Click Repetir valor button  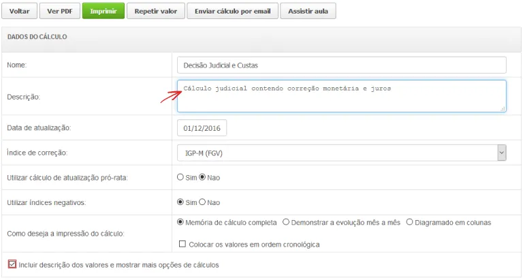pos(155,12)
